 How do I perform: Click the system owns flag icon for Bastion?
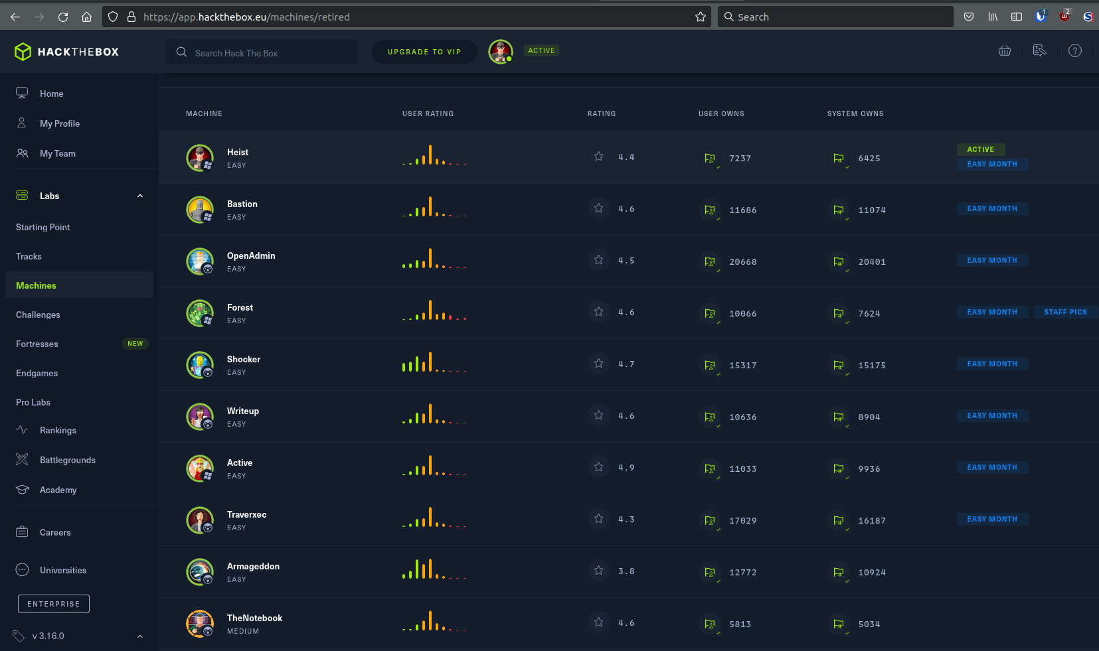click(838, 210)
